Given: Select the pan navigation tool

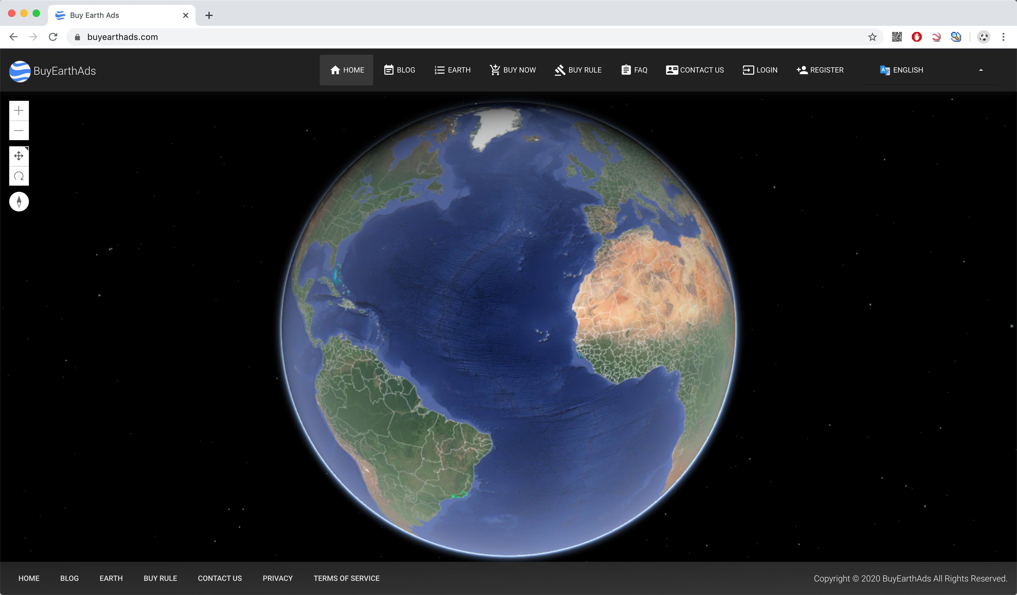Looking at the screenshot, I should 19,156.
